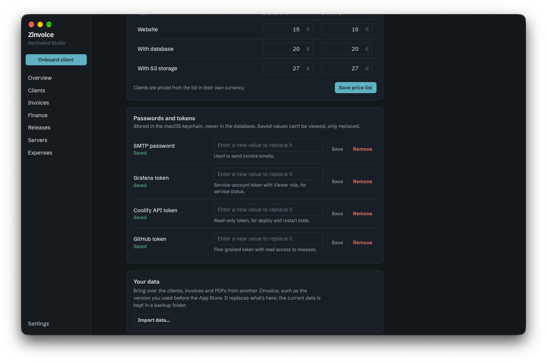The width and height of the screenshot is (547, 363).
Task: Remove the saved SMTP password
Action: point(362,149)
